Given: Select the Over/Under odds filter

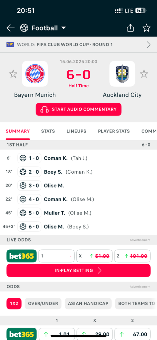Looking at the screenshot, I should click(43, 303).
